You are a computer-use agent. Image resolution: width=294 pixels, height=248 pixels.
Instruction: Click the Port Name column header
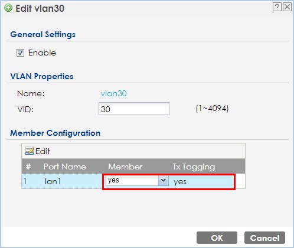click(65, 167)
